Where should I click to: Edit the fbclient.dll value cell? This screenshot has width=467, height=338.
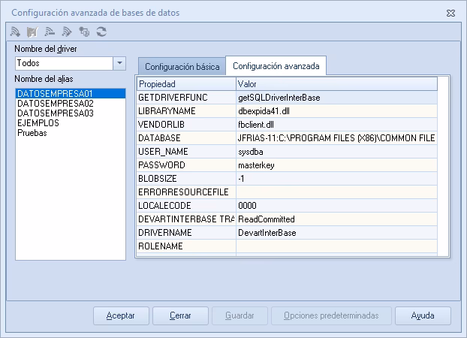pos(337,125)
